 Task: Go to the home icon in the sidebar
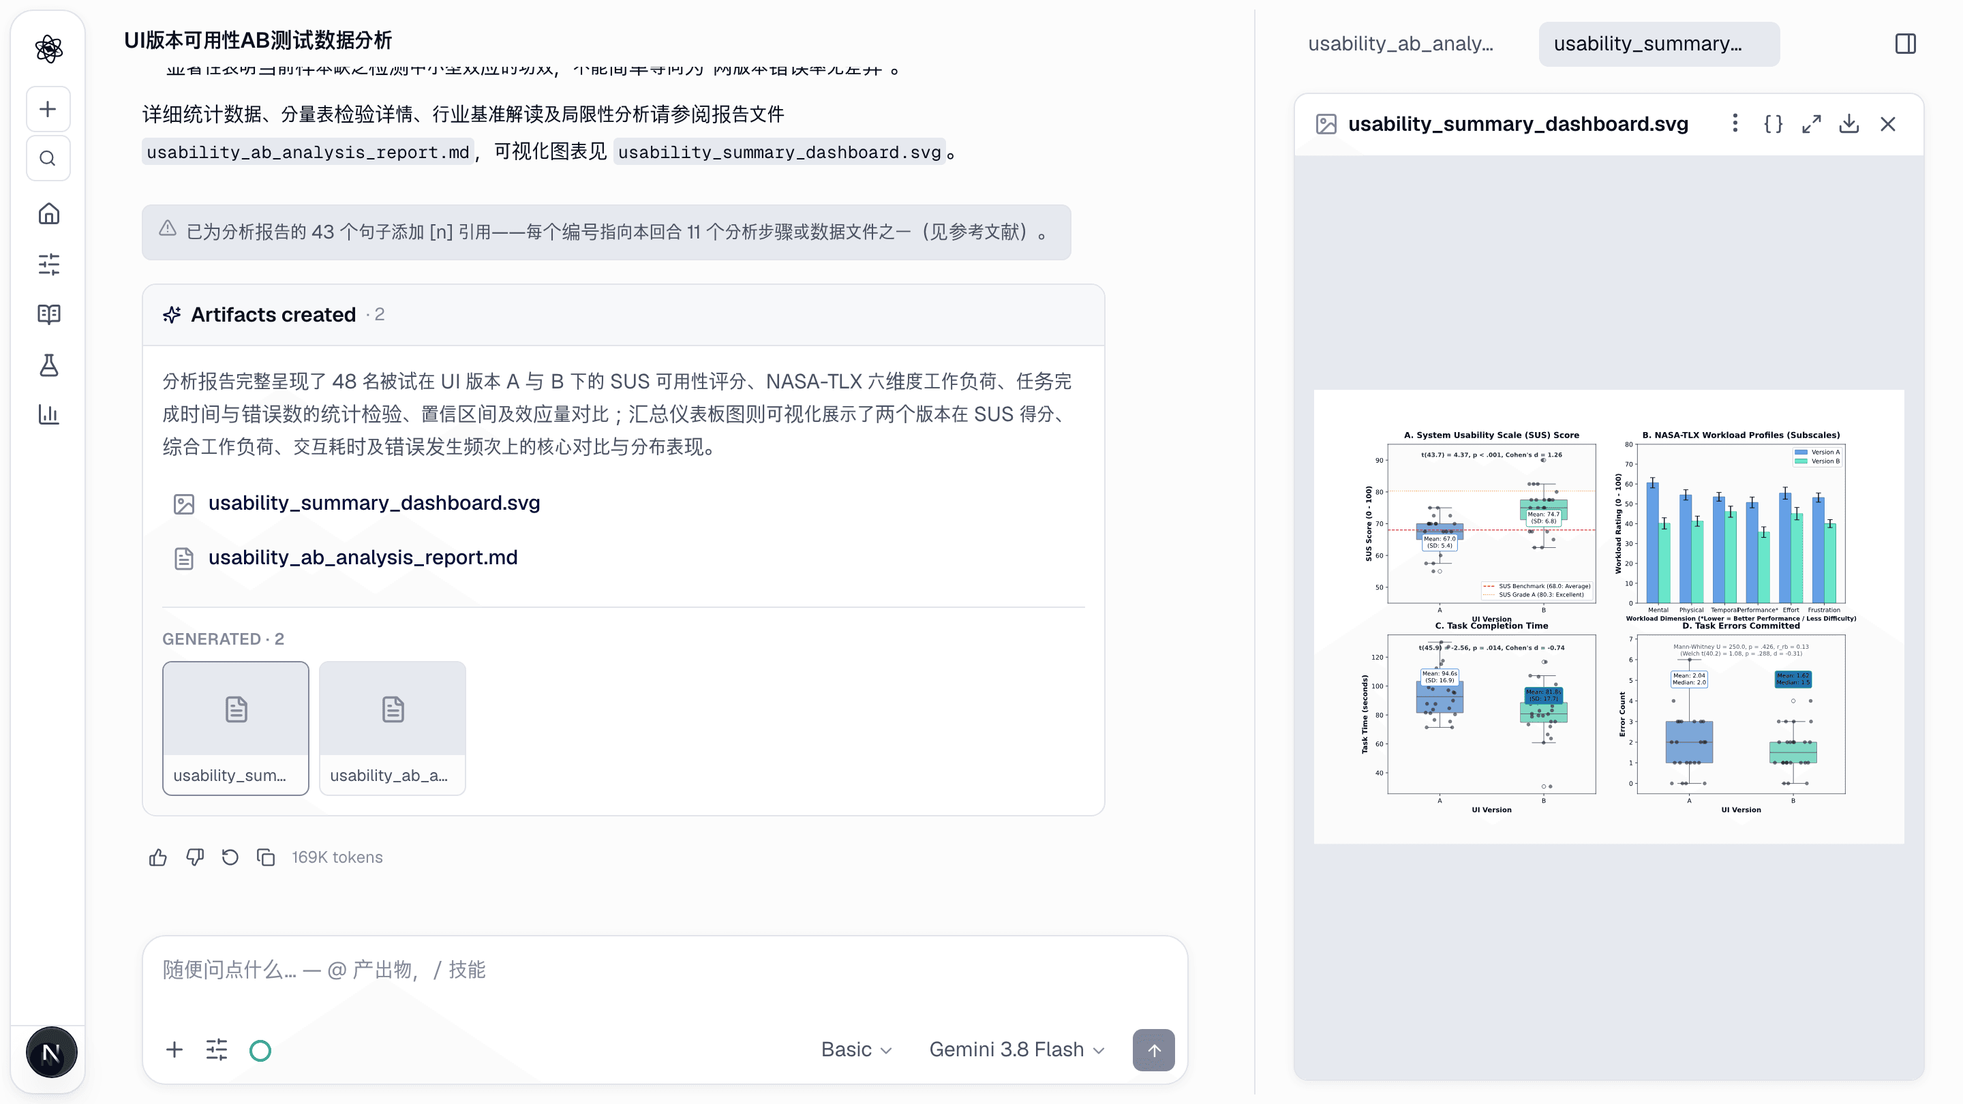coord(49,213)
